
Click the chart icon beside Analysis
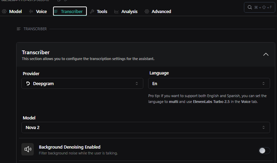pyautogui.click(x=116, y=11)
